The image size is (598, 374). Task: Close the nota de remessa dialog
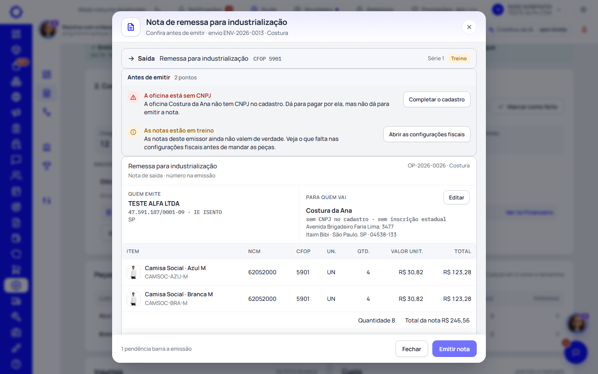469,27
